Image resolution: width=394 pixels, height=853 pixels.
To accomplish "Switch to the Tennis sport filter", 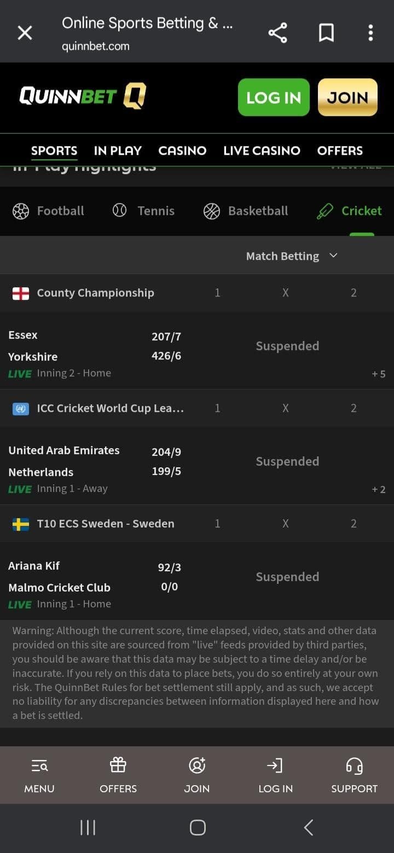I will [x=143, y=211].
